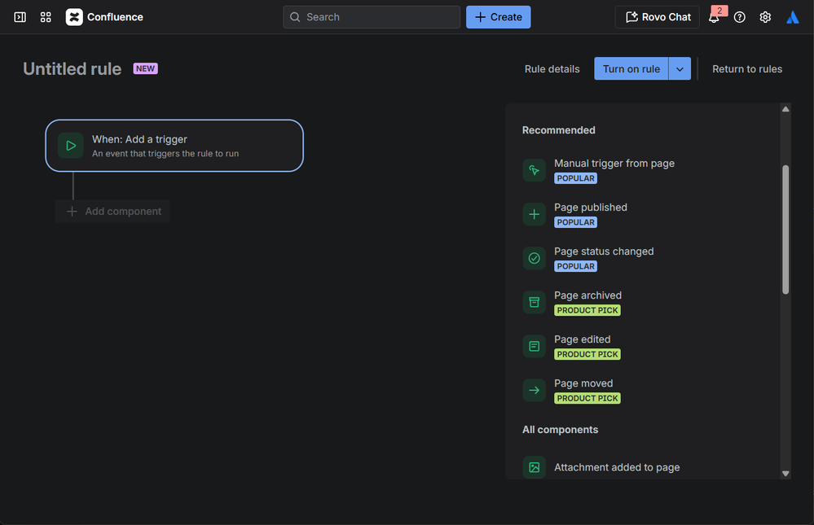This screenshot has height=525, width=814.
Task: Open the app switcher grid icon
Action: [46, 17]
